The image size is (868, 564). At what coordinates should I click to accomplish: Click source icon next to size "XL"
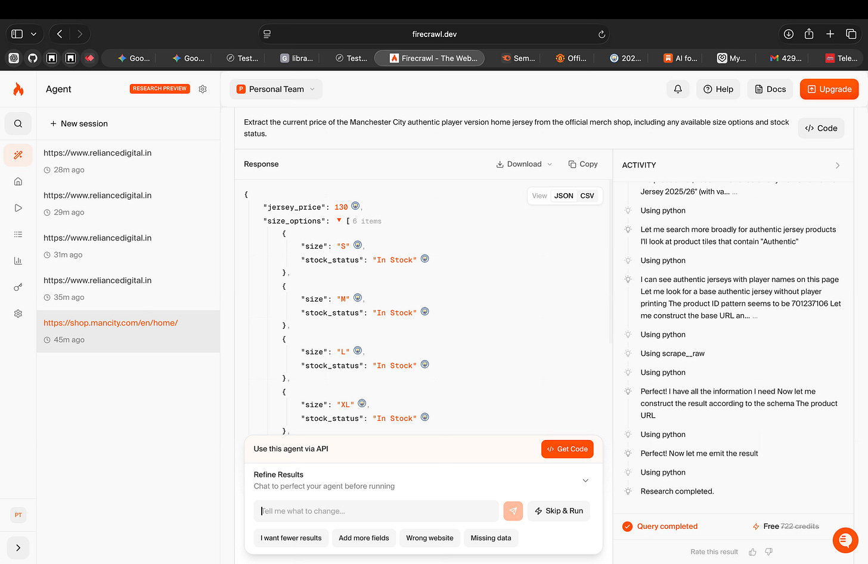362,403
